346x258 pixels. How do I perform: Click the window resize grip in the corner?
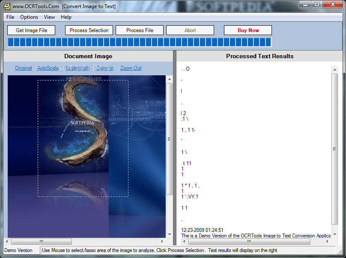click(339, 251)
